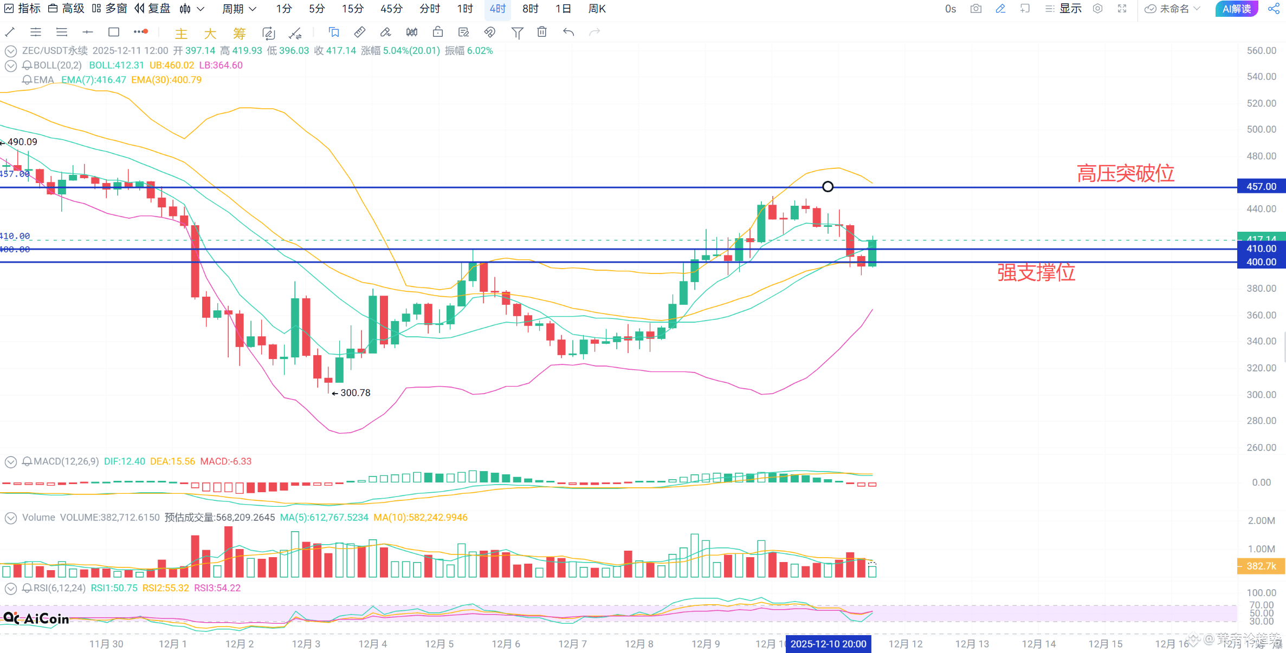This screenshot has height=653, width=1286.
Task: Click the trash delete drawings icon
Action: [x=541, y=32]
